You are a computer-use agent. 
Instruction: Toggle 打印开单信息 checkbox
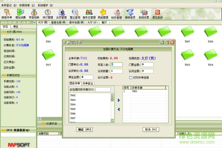point(131,78)
